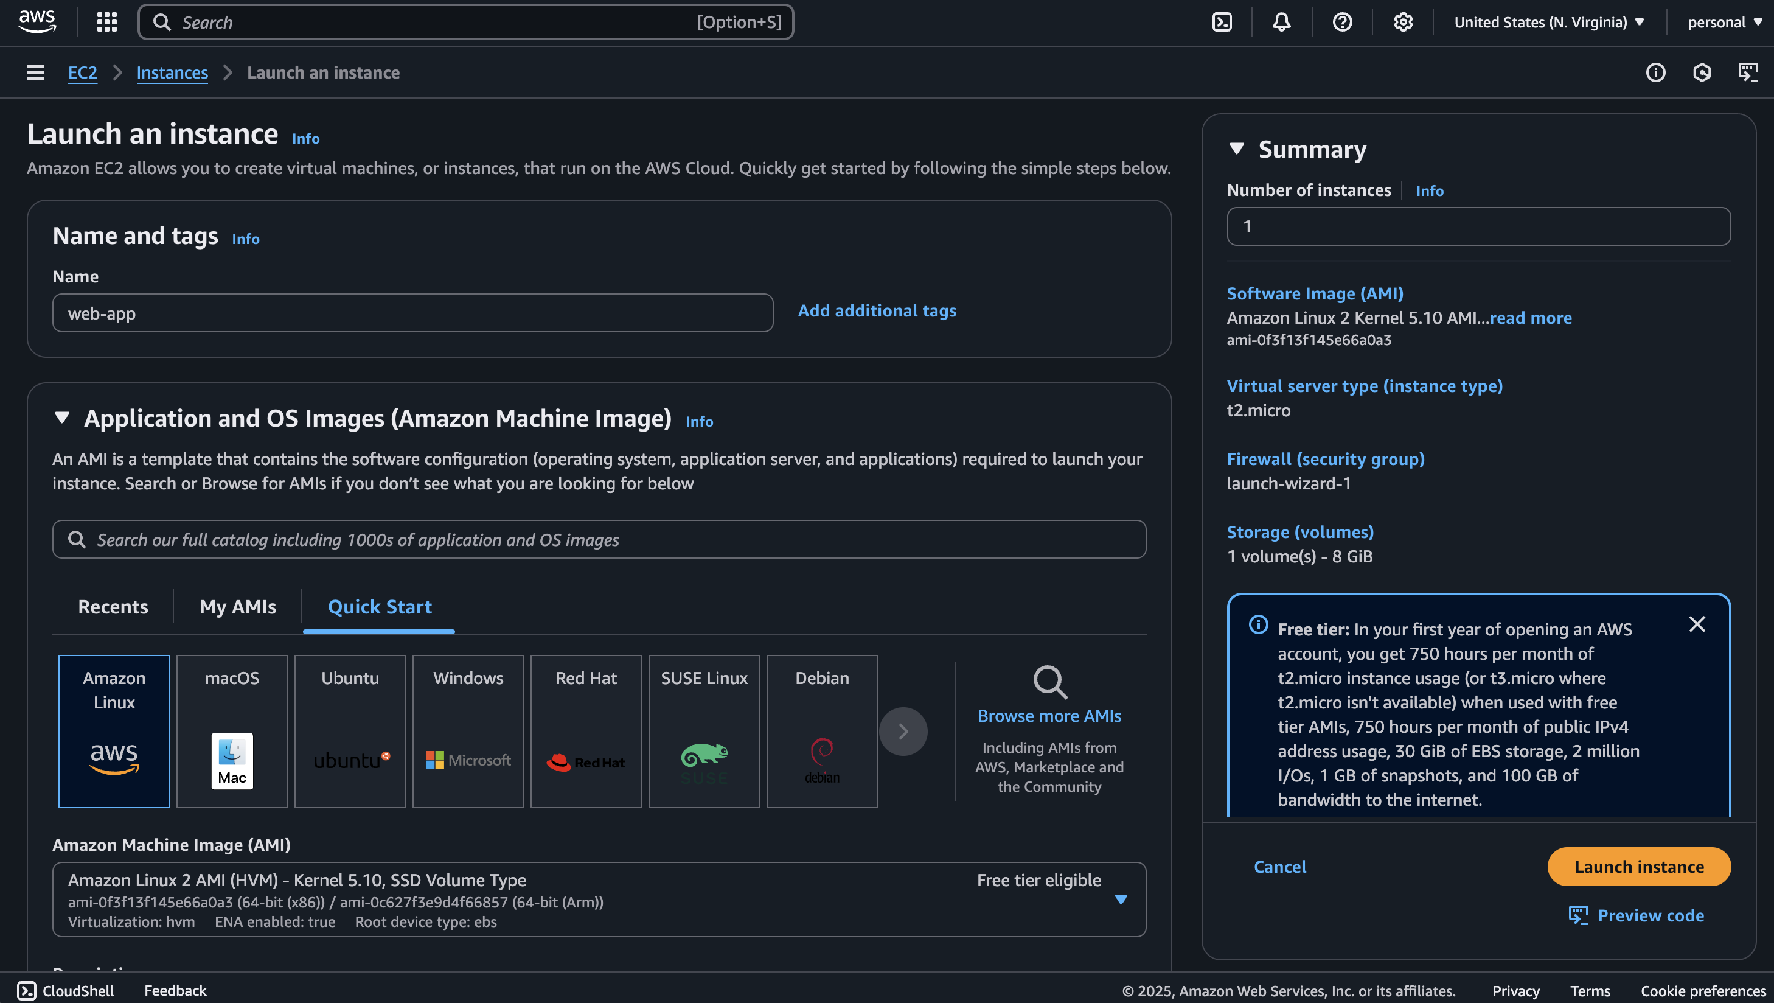Switch to the Quick Start tab
The width and height of the screenshot is (1774, 1003).
[380, 607]
